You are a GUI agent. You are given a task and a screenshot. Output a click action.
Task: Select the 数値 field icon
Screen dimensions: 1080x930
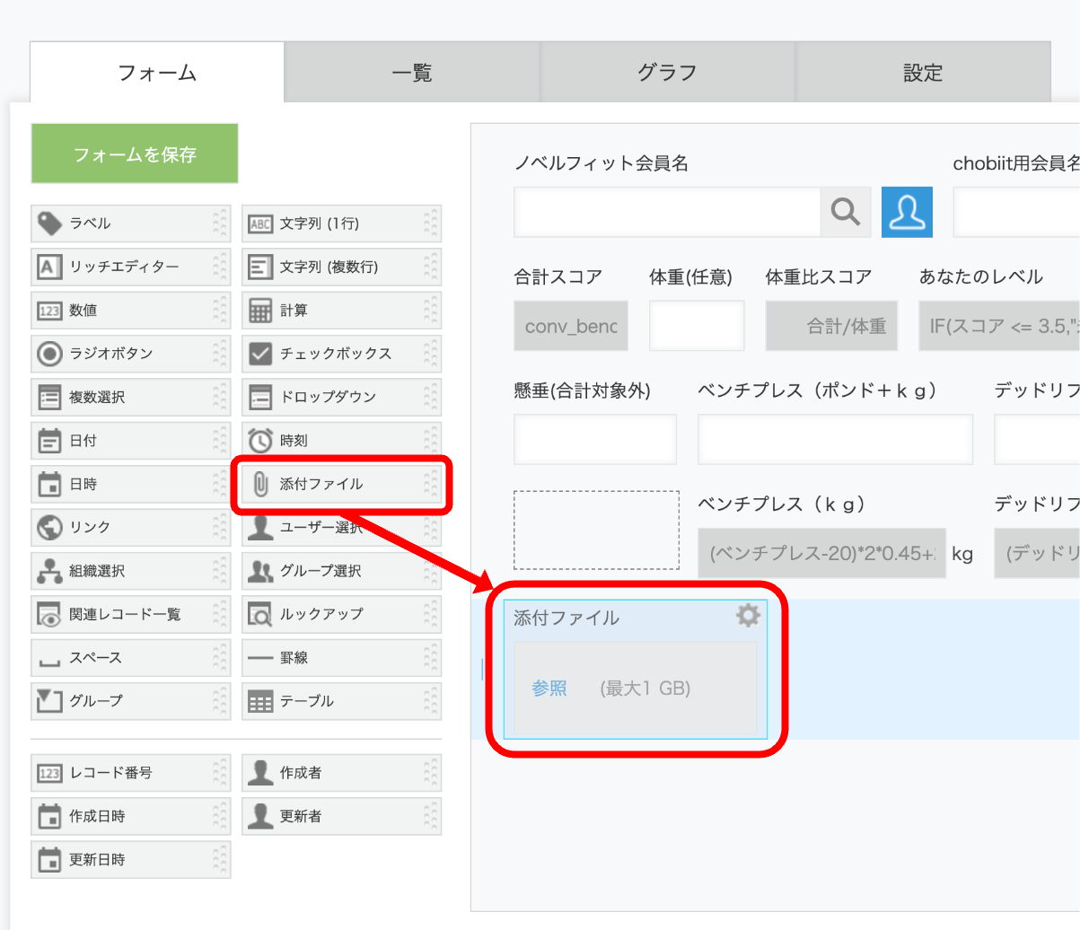49,311
